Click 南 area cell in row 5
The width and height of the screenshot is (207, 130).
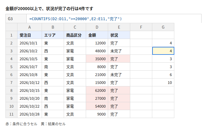pyautogui.click(x=53, y=66)
